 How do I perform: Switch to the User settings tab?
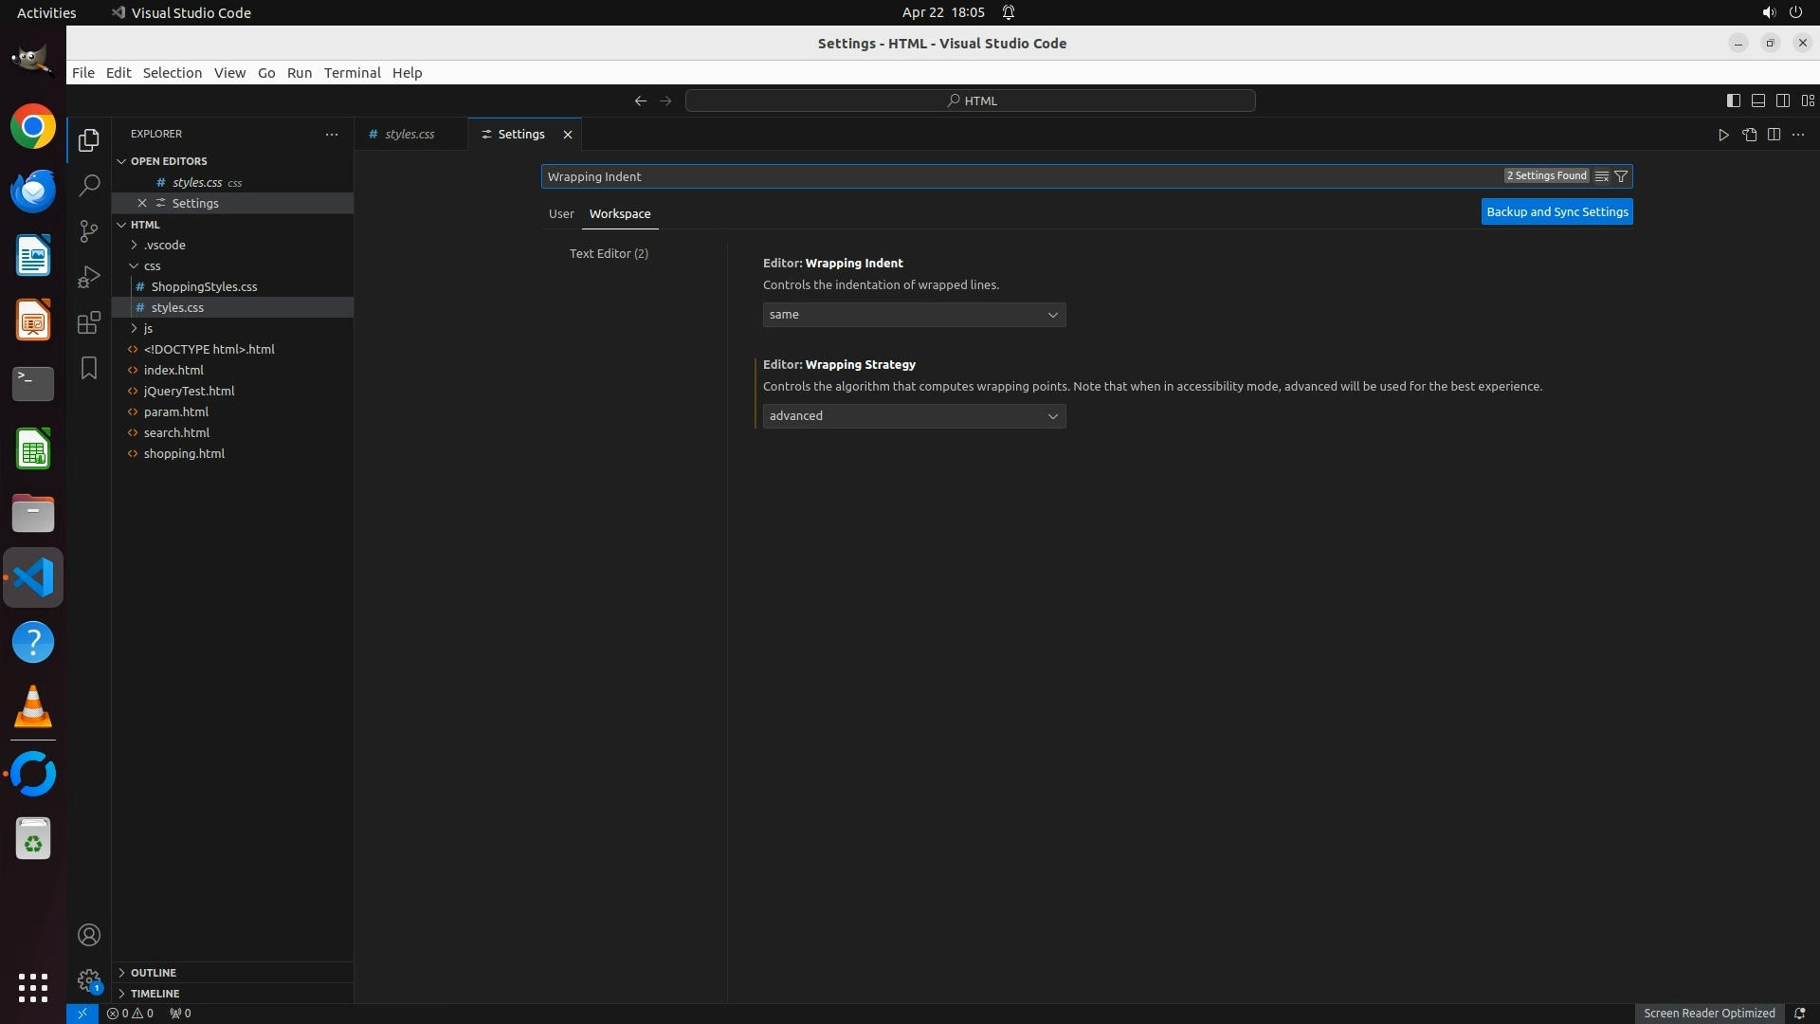[561, 214]
